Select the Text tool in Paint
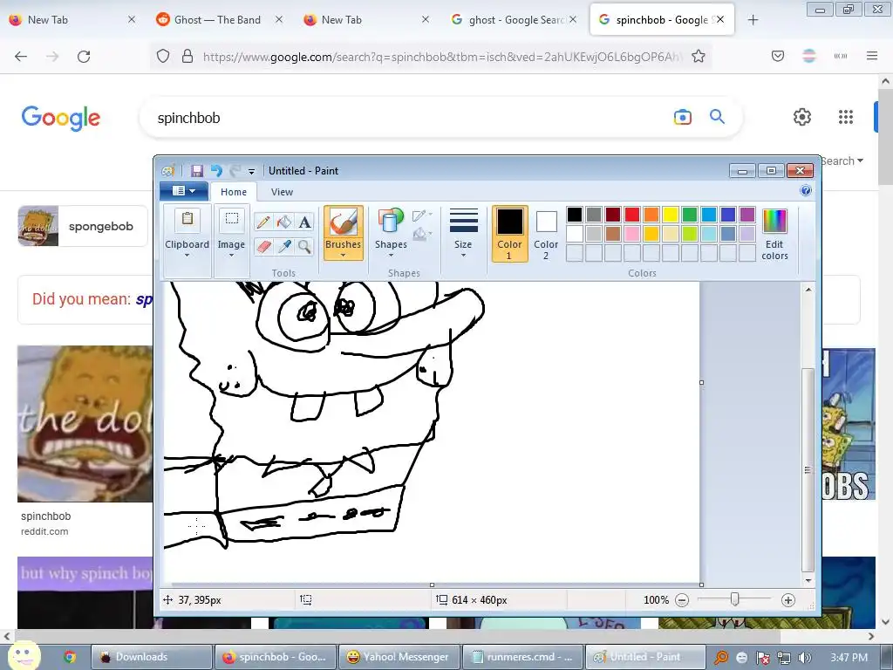 click(304, 222)
